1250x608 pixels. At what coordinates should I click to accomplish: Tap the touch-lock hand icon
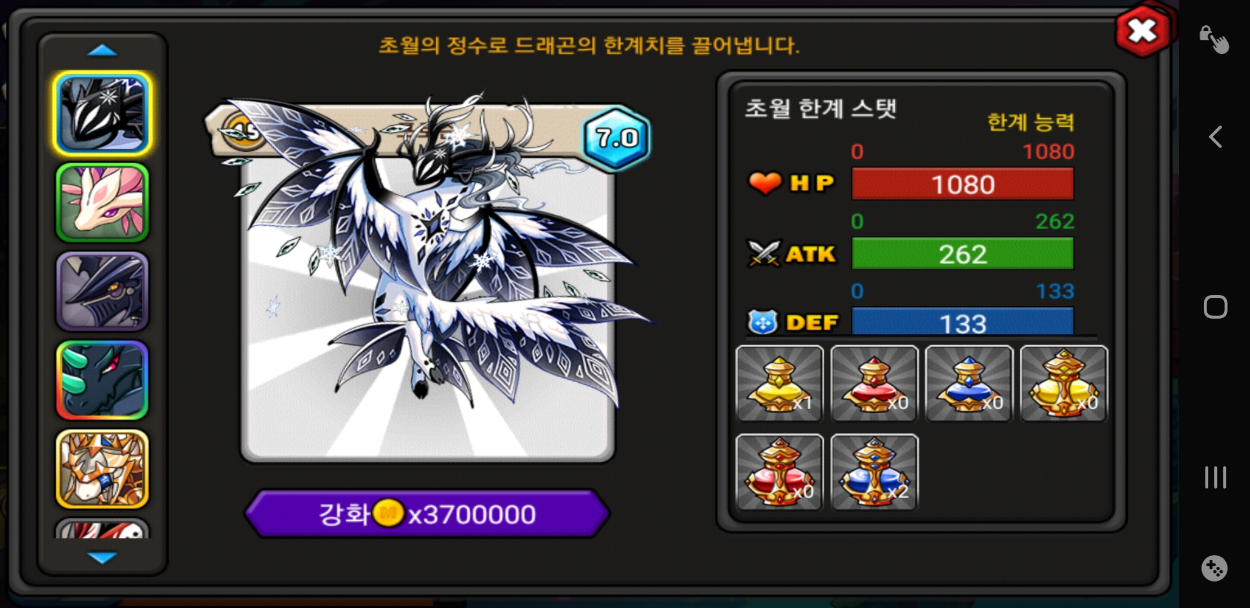(x=1214, y=39)
